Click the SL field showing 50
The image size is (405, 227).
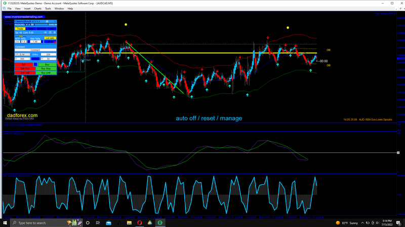coord(49,59)
